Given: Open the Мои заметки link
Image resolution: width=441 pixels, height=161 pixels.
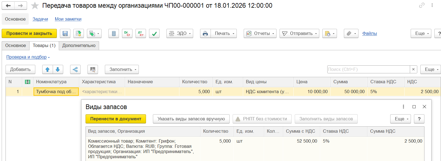Looking at the screenshot, I should 68,19.
